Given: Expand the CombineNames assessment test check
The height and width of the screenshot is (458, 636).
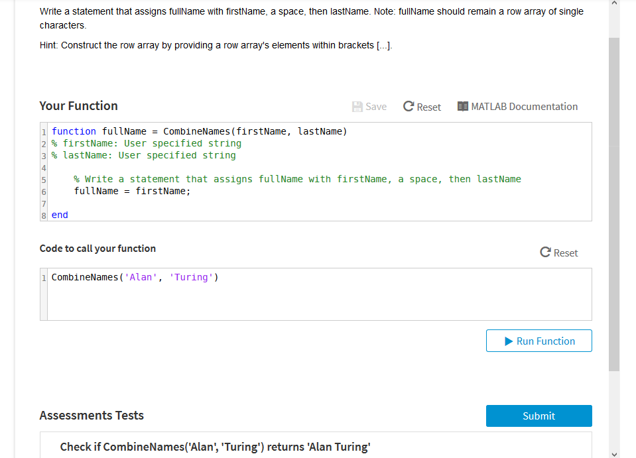Looking at the screenshot, I should coord(215,447).
